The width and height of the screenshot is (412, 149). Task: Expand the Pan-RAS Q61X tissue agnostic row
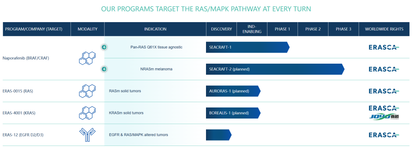pyautogui.click(x=104, y=47)
